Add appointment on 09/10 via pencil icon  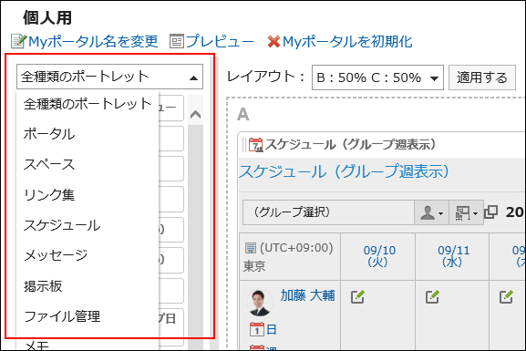tap(357, 297)
